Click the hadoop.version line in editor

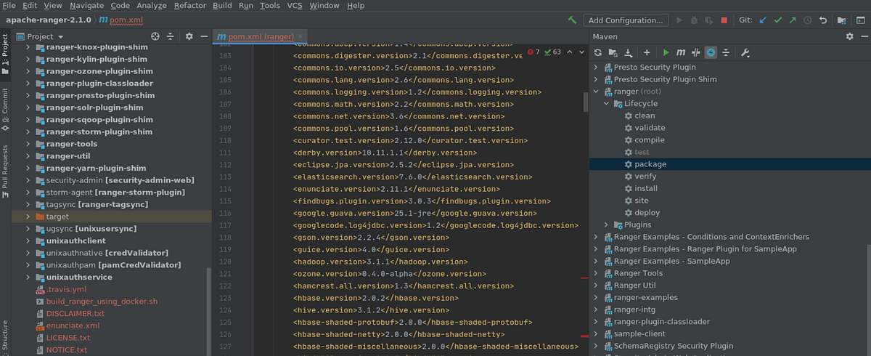coord(380,262)
